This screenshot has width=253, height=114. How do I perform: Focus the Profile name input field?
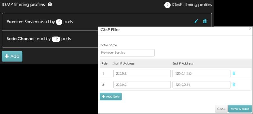point(127,53)
